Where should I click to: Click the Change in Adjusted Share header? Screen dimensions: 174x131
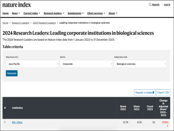tap(163, 108)
